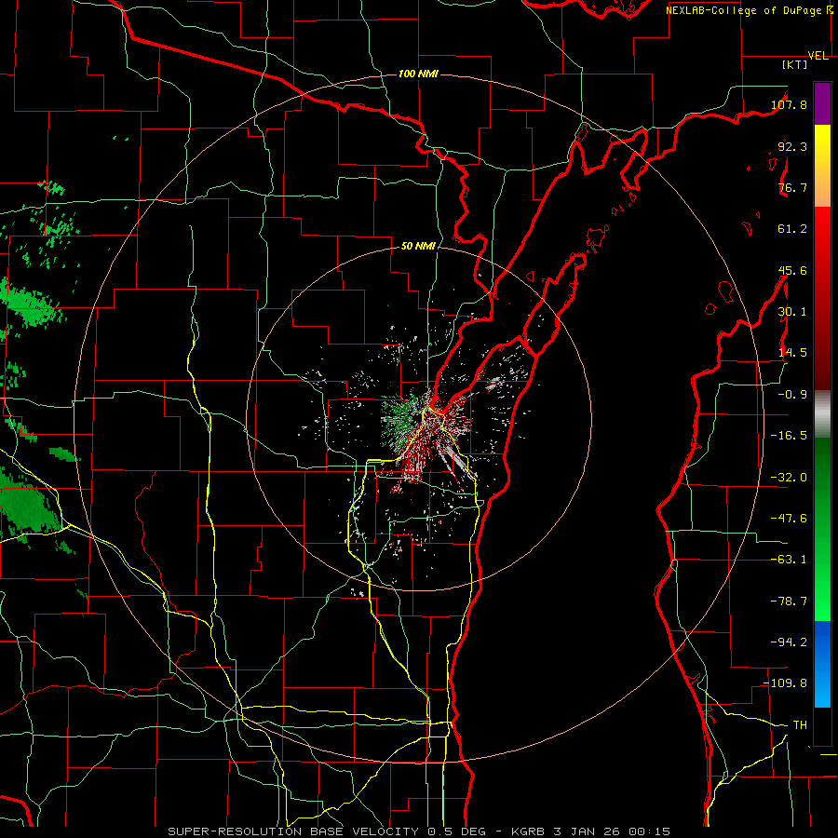Pick the purple segment of the color bar
838x838 pixels.
(822, 103)
